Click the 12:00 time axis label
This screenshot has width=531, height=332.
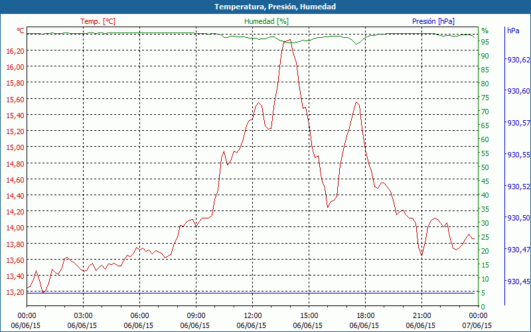pos(253,316)
